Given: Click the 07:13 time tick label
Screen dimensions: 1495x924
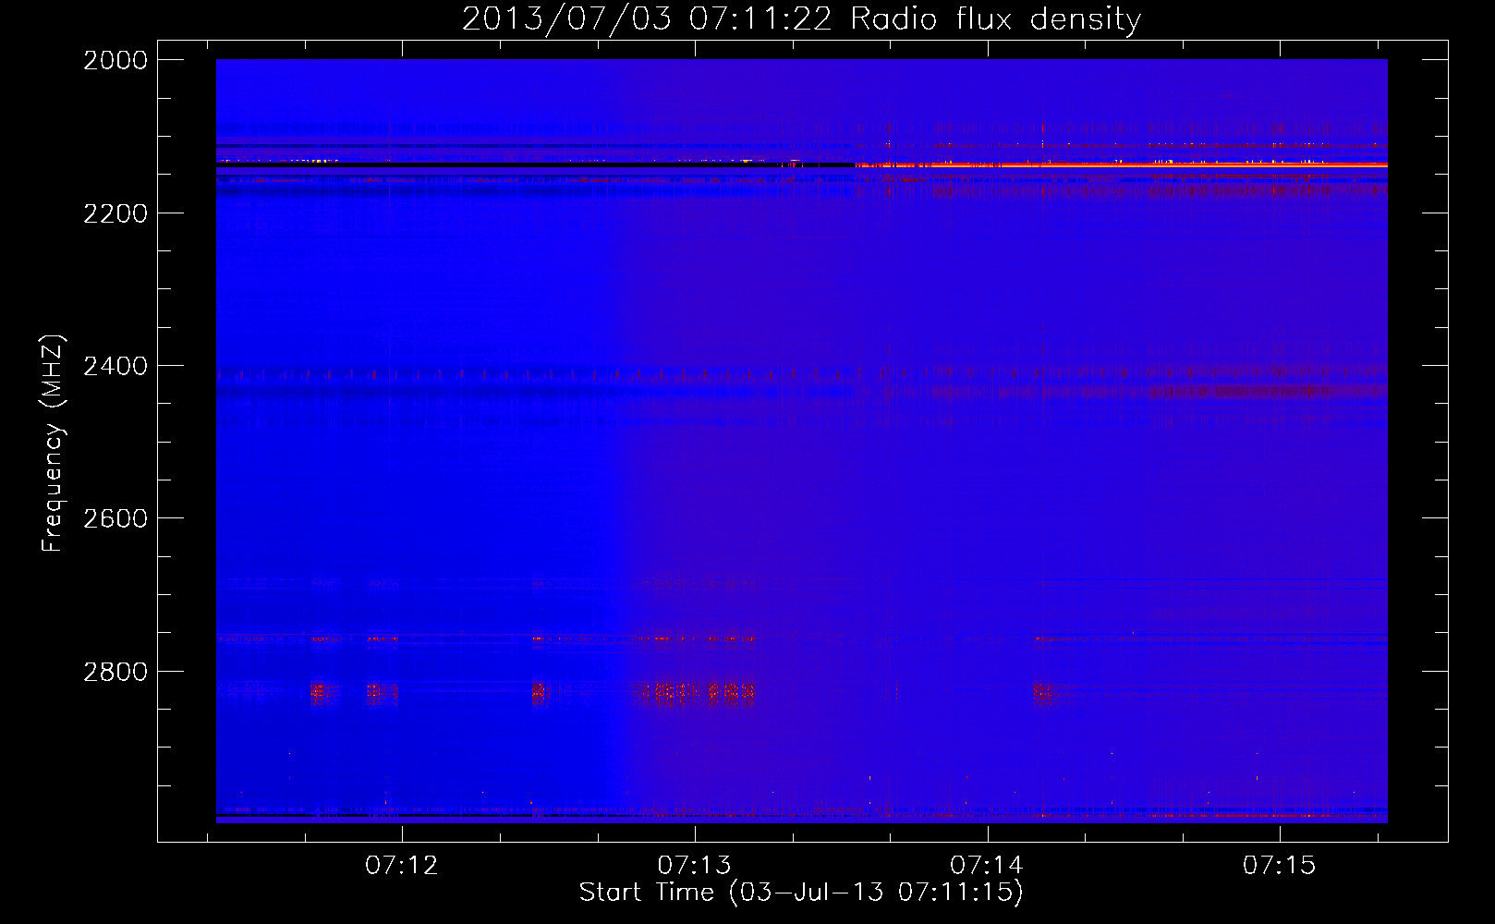Looking at the screenshot, I should click(x=694, y=865).
